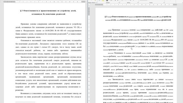Viewport: 183px width, 103px height.
Task: Click word 'Основным' in the right document
Action: (x=118, y=53)
